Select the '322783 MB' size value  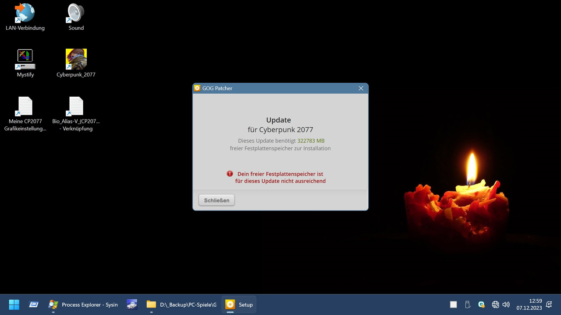click(x=311, y=141)
